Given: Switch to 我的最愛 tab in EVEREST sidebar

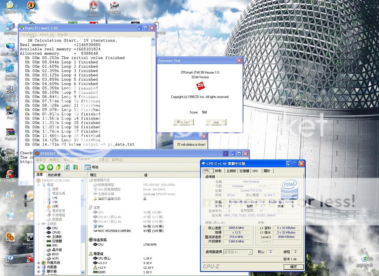Looking at the screenshot, I should 54,175.
